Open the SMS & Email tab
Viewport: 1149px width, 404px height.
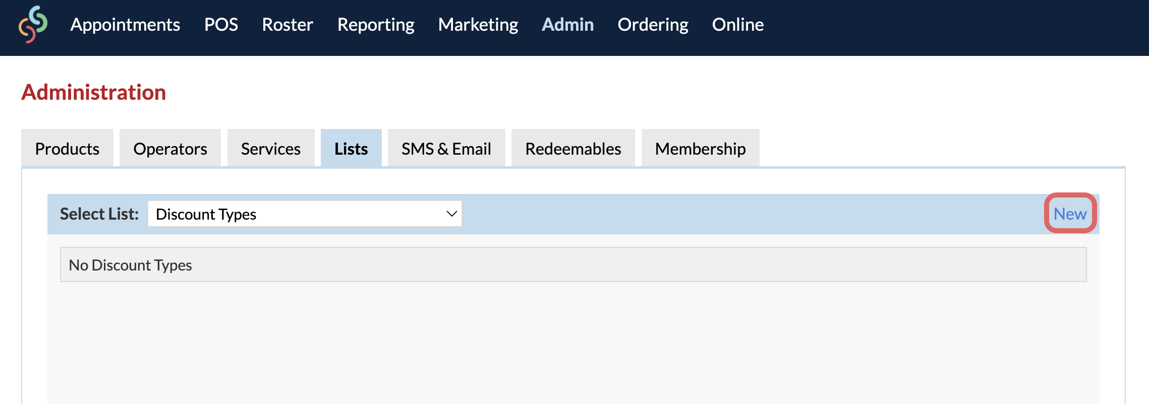pyautogui.click(x=446, y=148)
